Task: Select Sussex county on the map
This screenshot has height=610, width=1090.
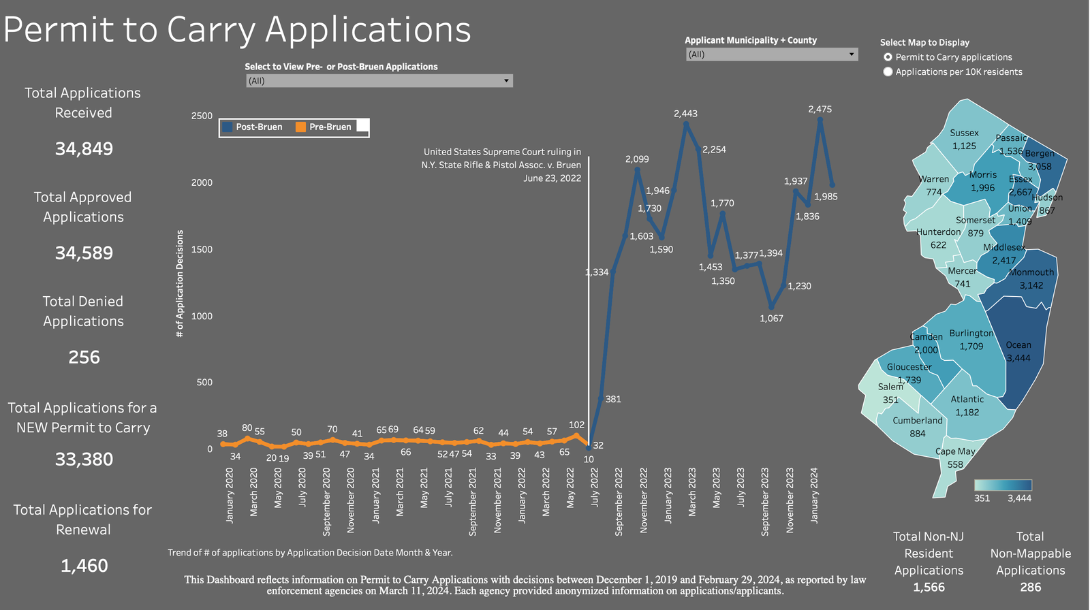Action: pyautogui.click(x=964, y=139)
